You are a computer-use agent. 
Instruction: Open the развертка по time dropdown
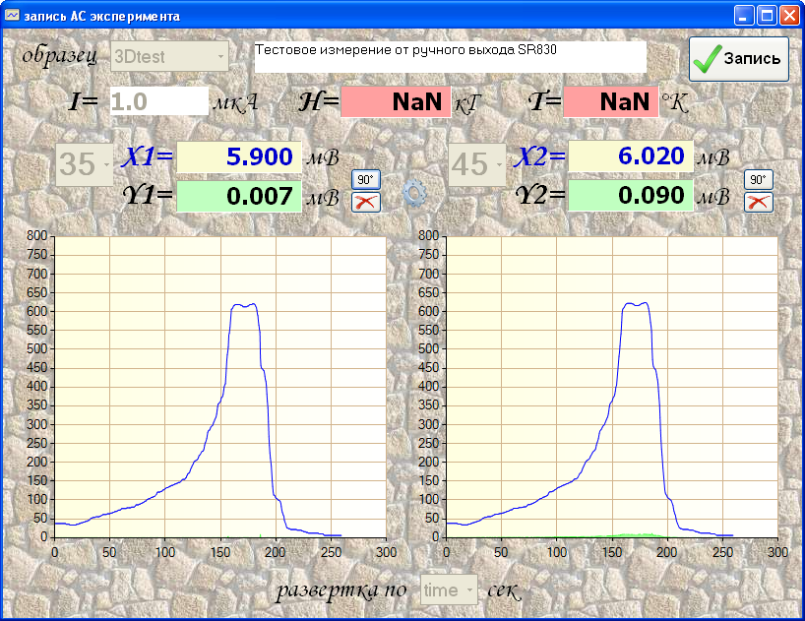(x=449, y=590)
